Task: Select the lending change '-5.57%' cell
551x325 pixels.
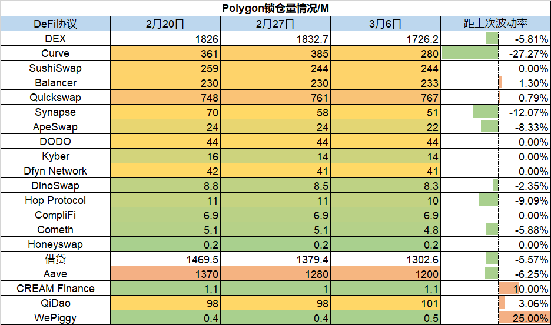Action: (x=496, y=259)
